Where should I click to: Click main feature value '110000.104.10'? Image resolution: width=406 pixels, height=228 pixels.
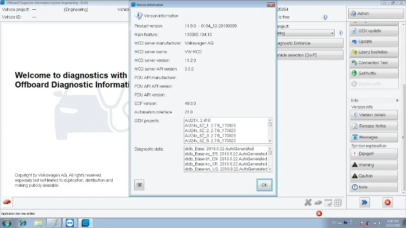[198, 34]
